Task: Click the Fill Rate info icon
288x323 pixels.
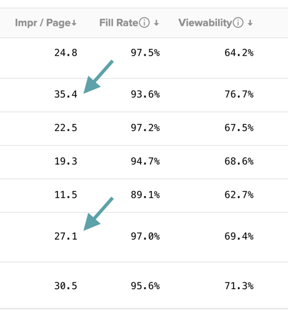Action: pyautogui.click(x=144, y=23)
